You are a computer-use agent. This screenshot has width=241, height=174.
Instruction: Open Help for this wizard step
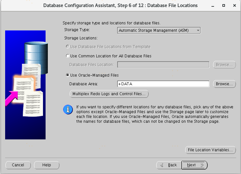(47, 165)
